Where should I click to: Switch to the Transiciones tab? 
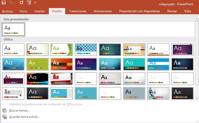(x=78, y=11)
